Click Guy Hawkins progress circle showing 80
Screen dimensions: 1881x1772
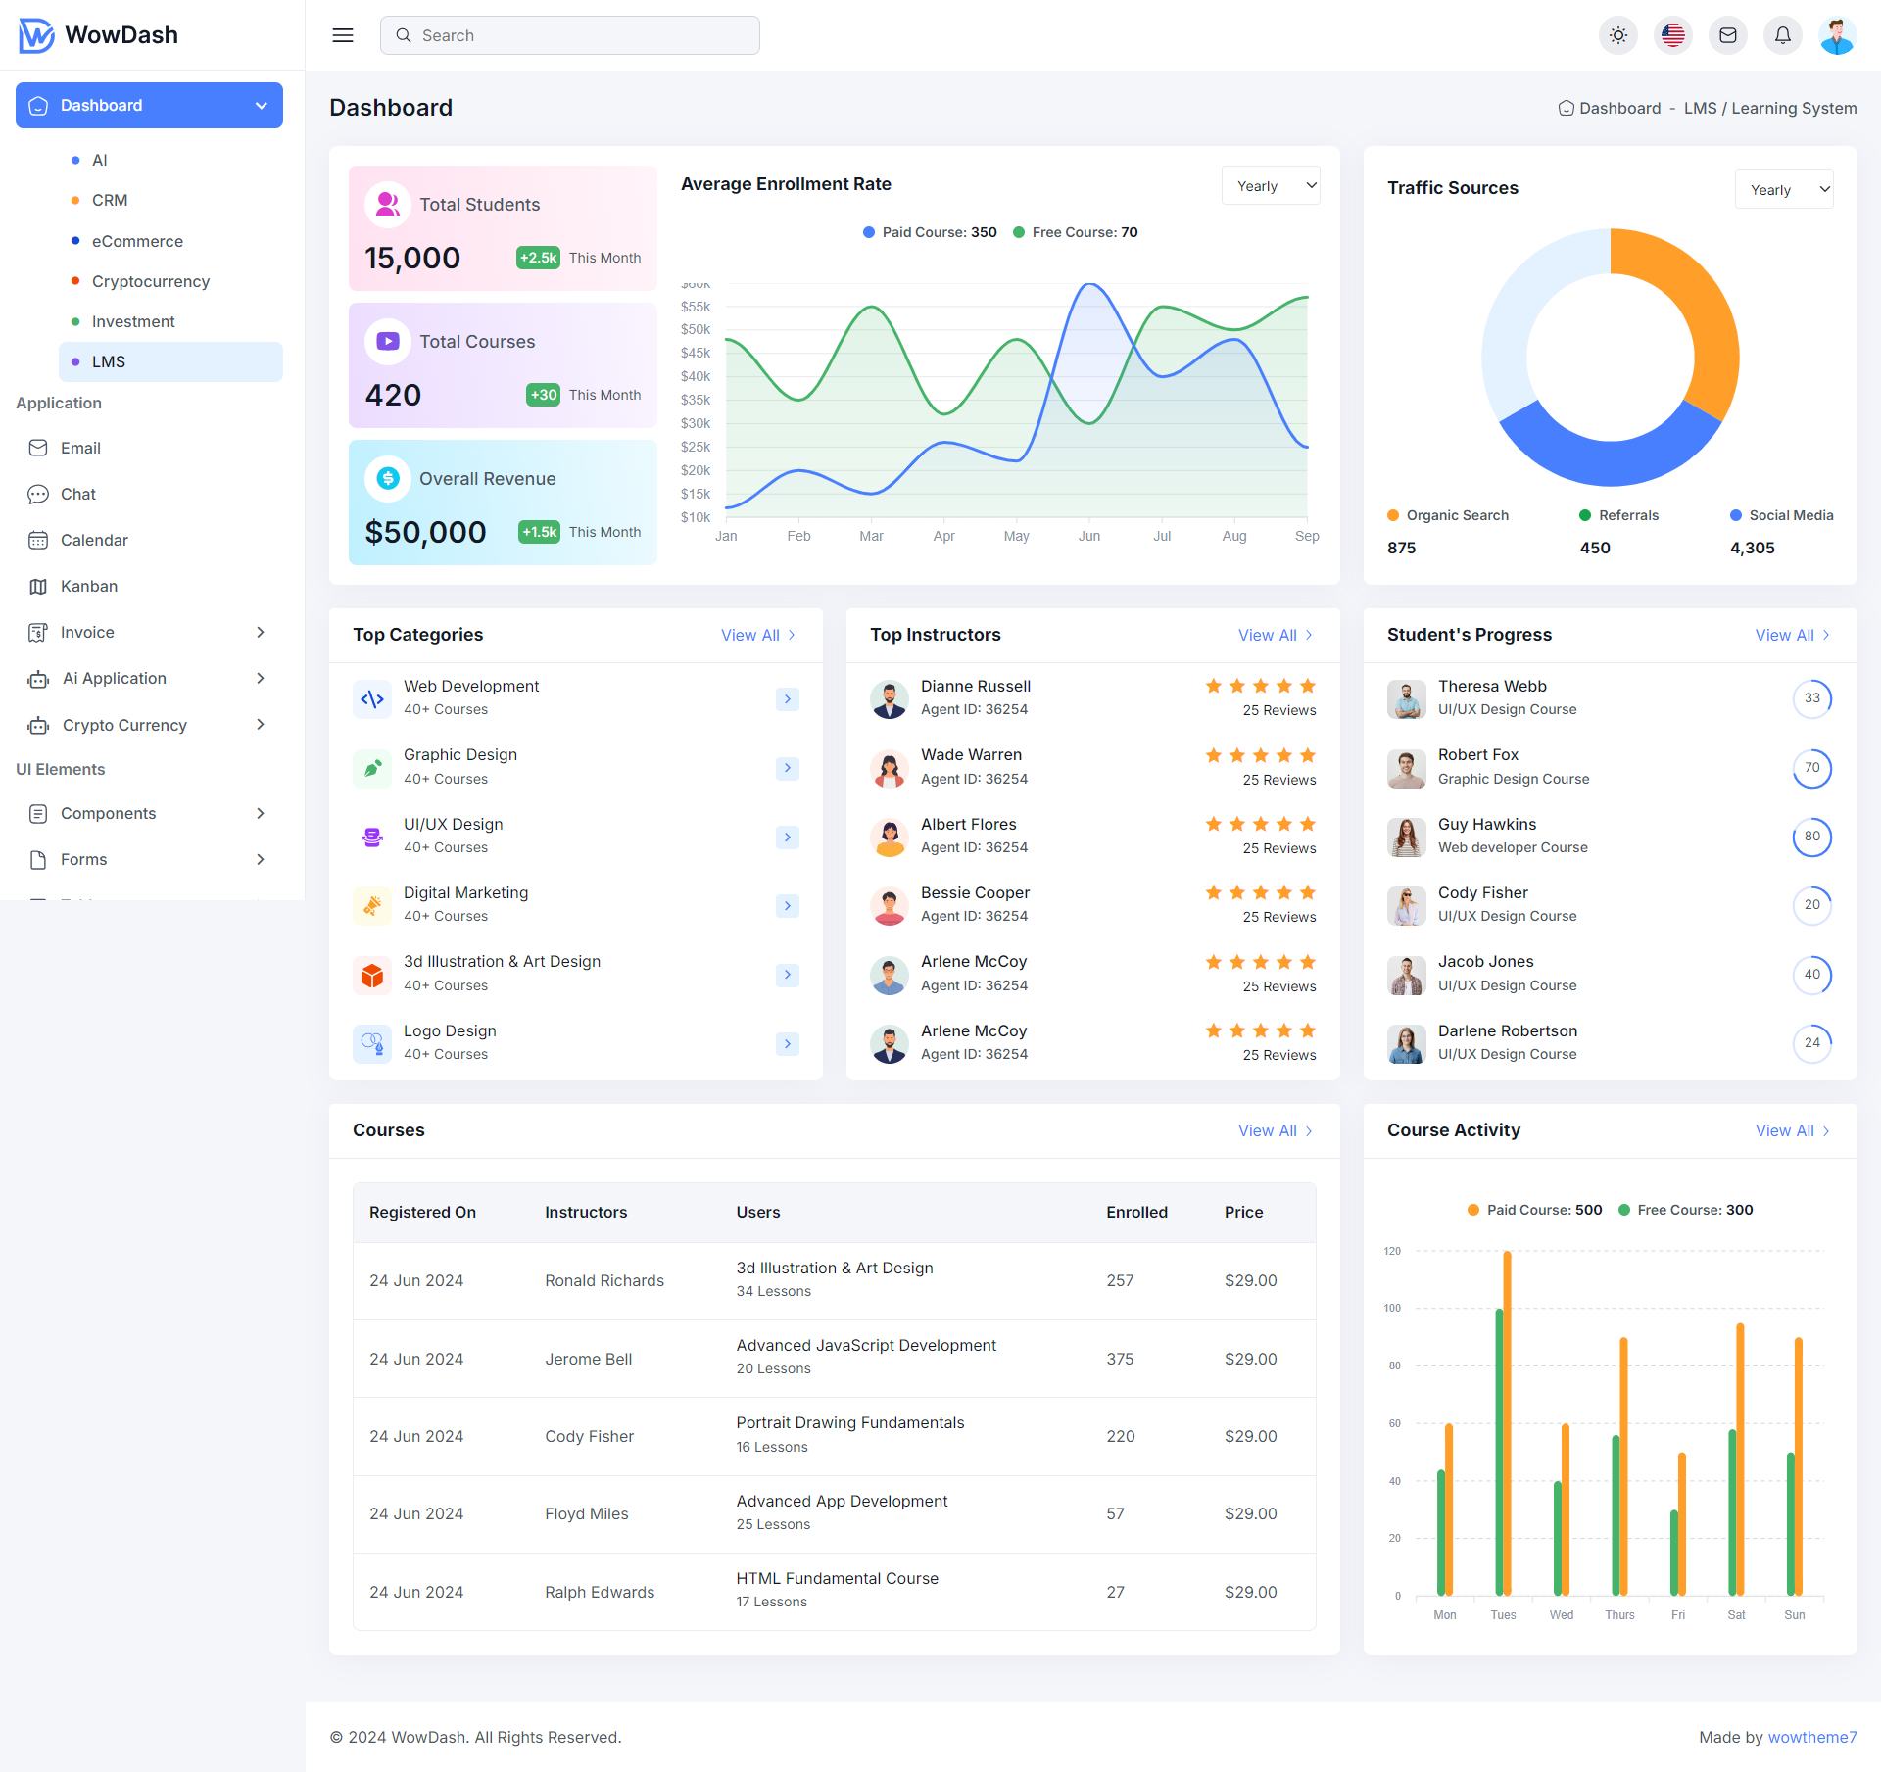(1812, 837)
